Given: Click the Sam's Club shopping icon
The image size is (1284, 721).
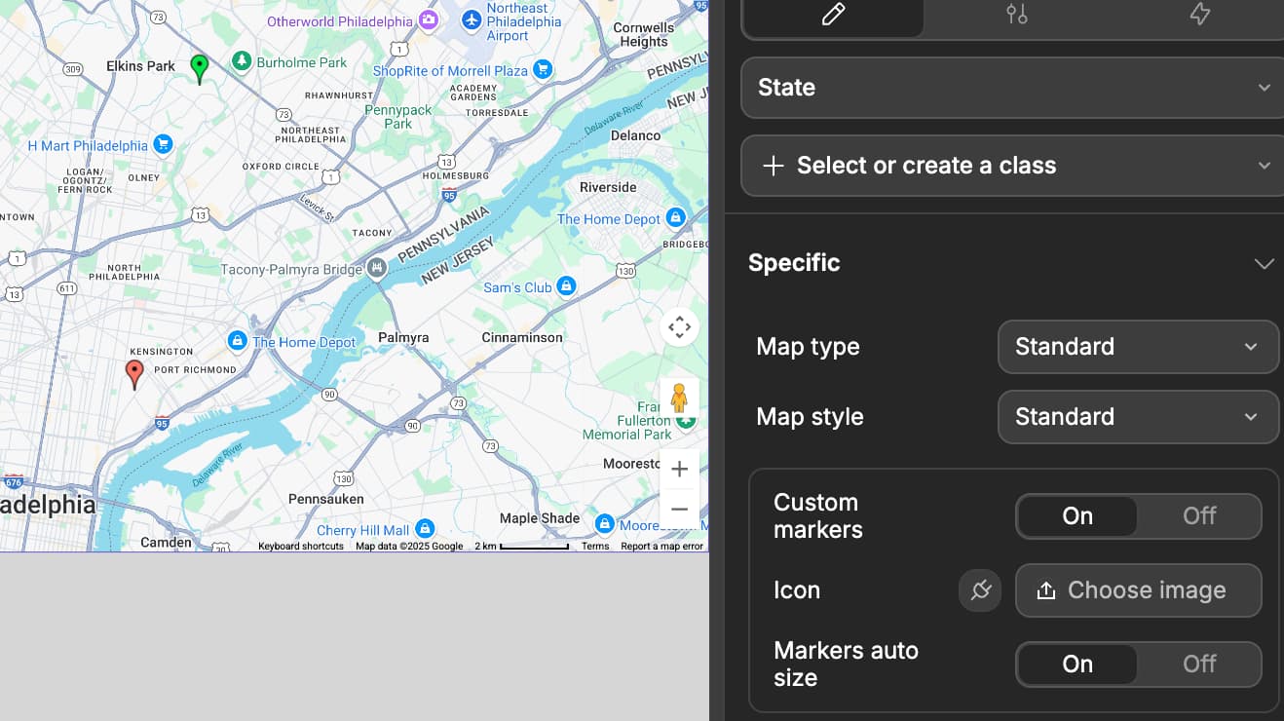Looking at the screenshot, I should click(566, 286).
